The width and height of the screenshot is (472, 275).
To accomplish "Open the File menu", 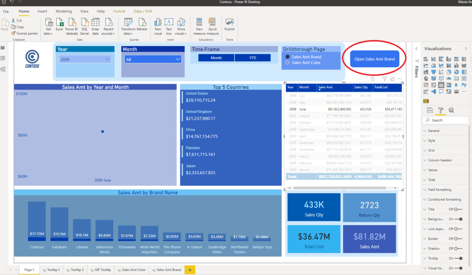I will pyautogui.click(x=6, y=12).
